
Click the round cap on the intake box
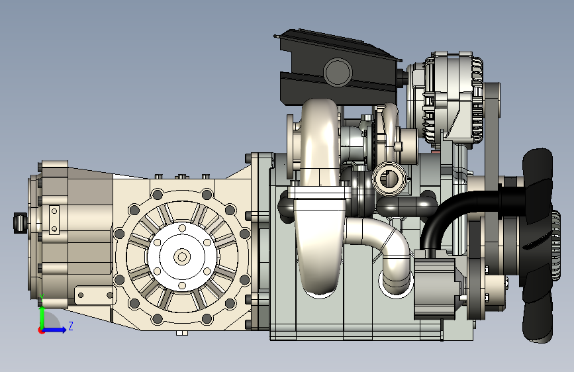point(338,72)
